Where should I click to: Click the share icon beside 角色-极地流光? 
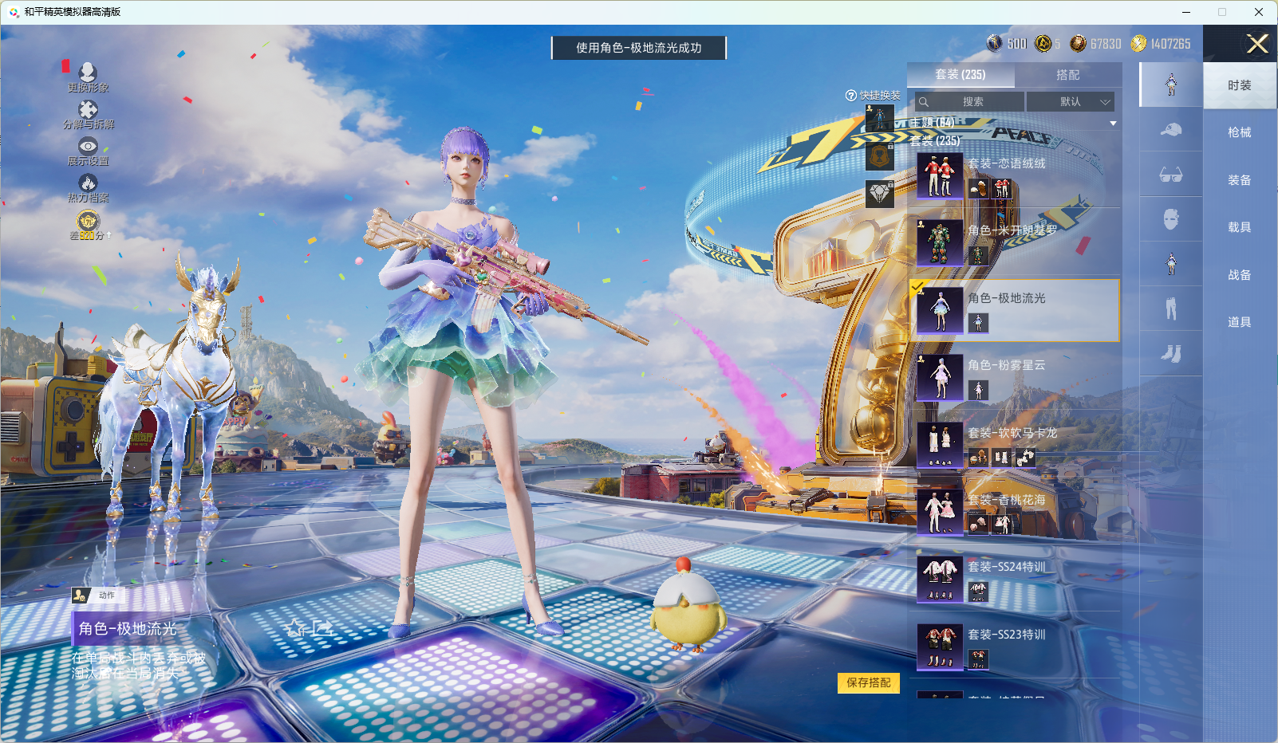tap(322, 628)
